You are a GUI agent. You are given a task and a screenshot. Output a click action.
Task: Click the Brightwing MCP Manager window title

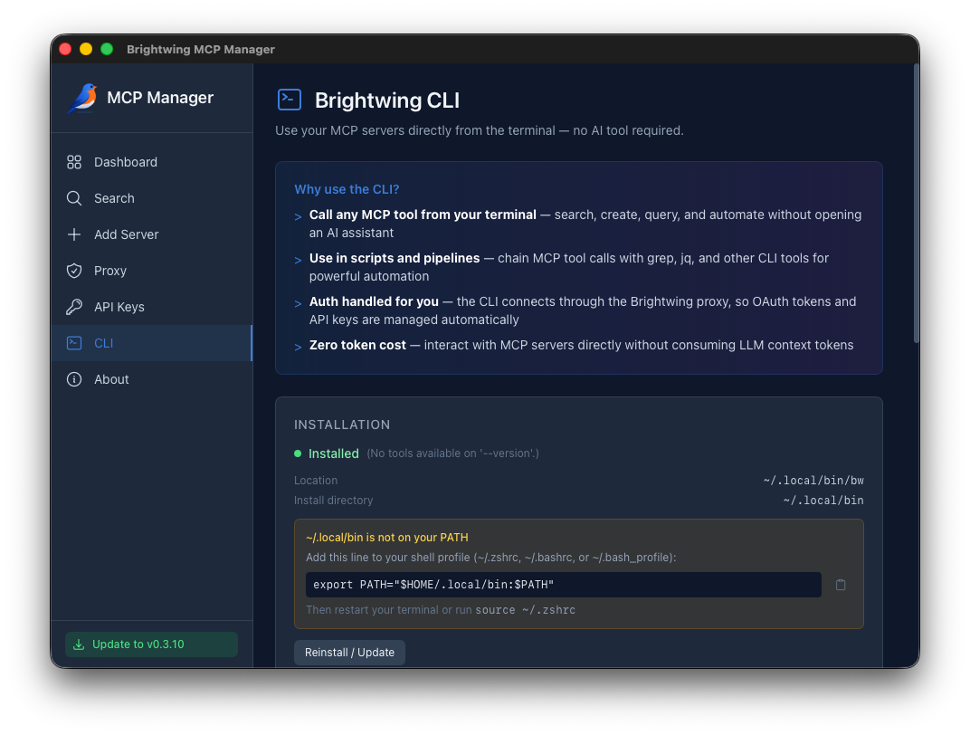(x=201, y=50)
